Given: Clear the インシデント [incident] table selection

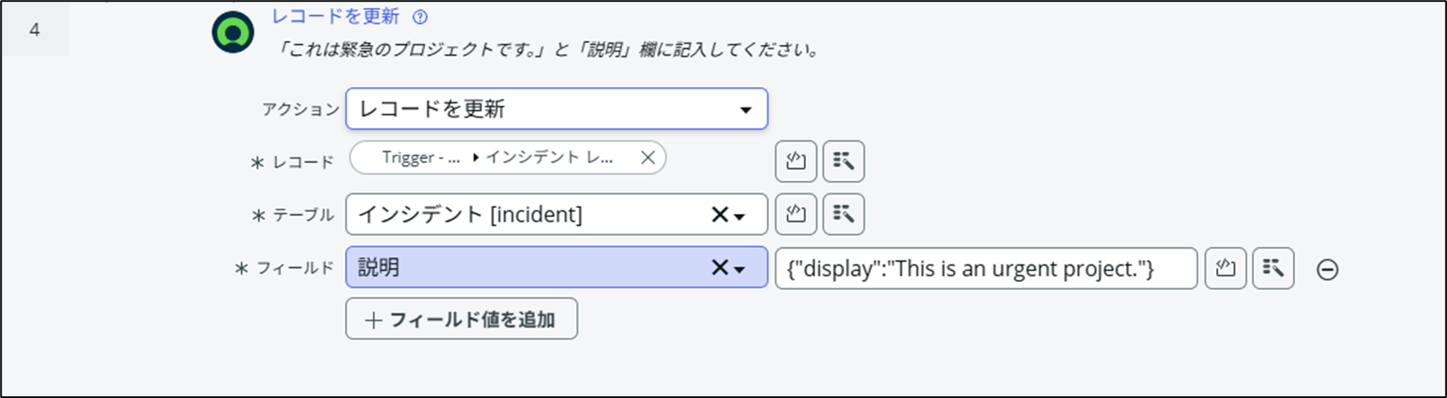Looking at the screenshot, I should click(x=719, y=215).
